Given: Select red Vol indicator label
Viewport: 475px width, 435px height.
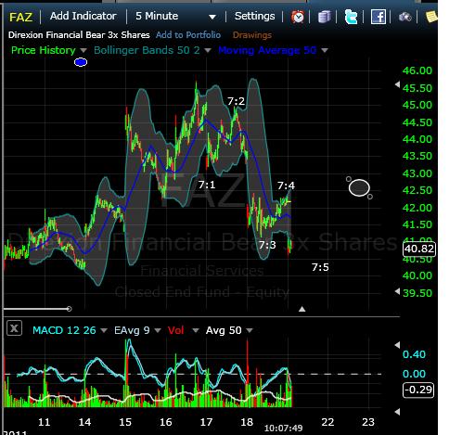Looking at the screenshot, I should pyautogui.click(x=175, y=330).
